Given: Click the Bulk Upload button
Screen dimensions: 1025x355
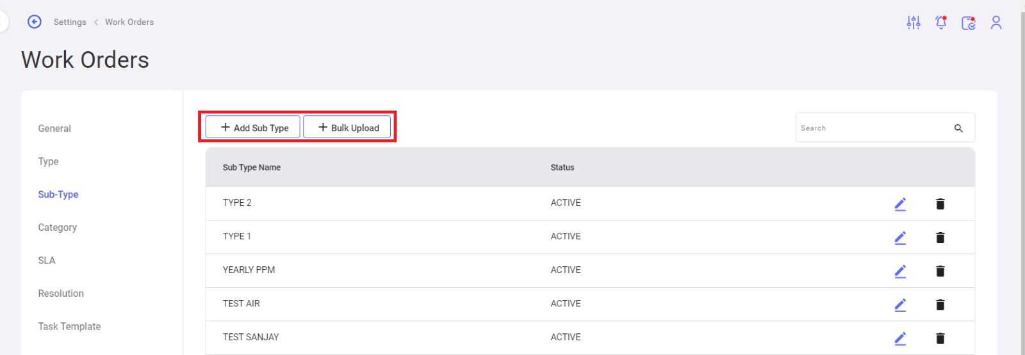Looking at the screenshot, I should pyautogui.click(x=347, y=127).
